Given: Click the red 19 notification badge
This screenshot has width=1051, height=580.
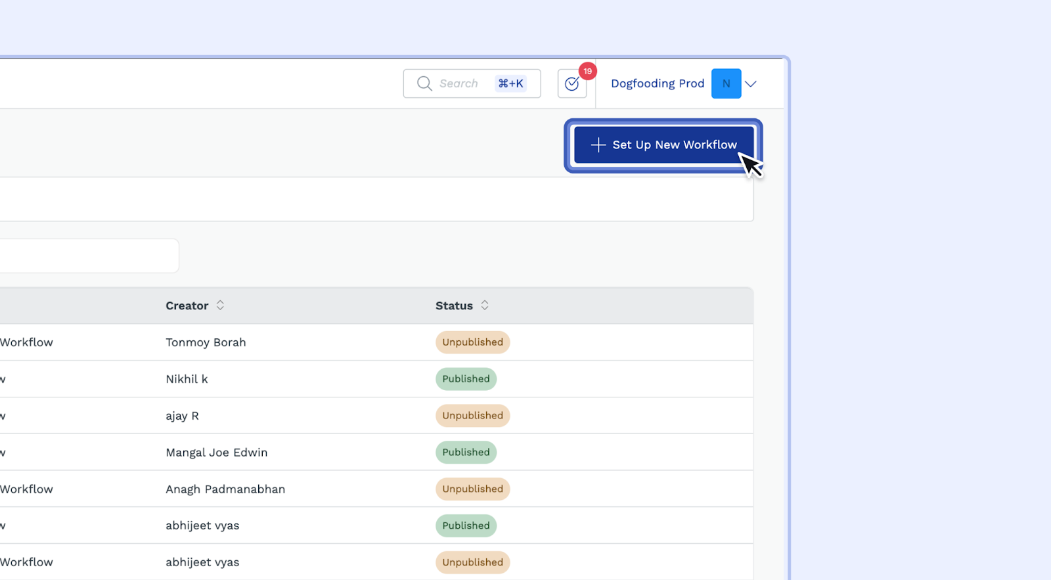Looking at the screenshot, I should click(x=587, y=71).
